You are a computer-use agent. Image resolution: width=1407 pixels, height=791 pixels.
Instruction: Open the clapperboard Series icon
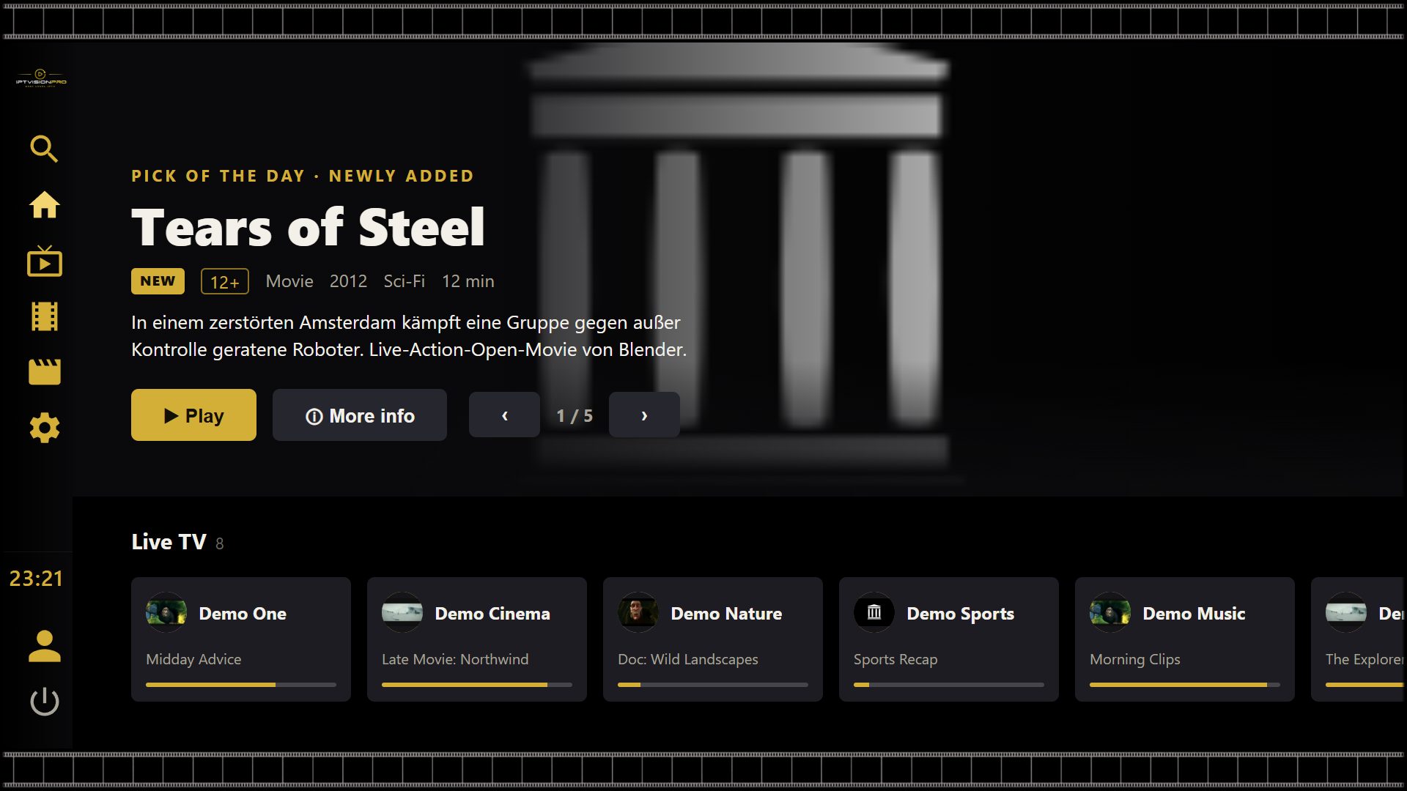44,372
